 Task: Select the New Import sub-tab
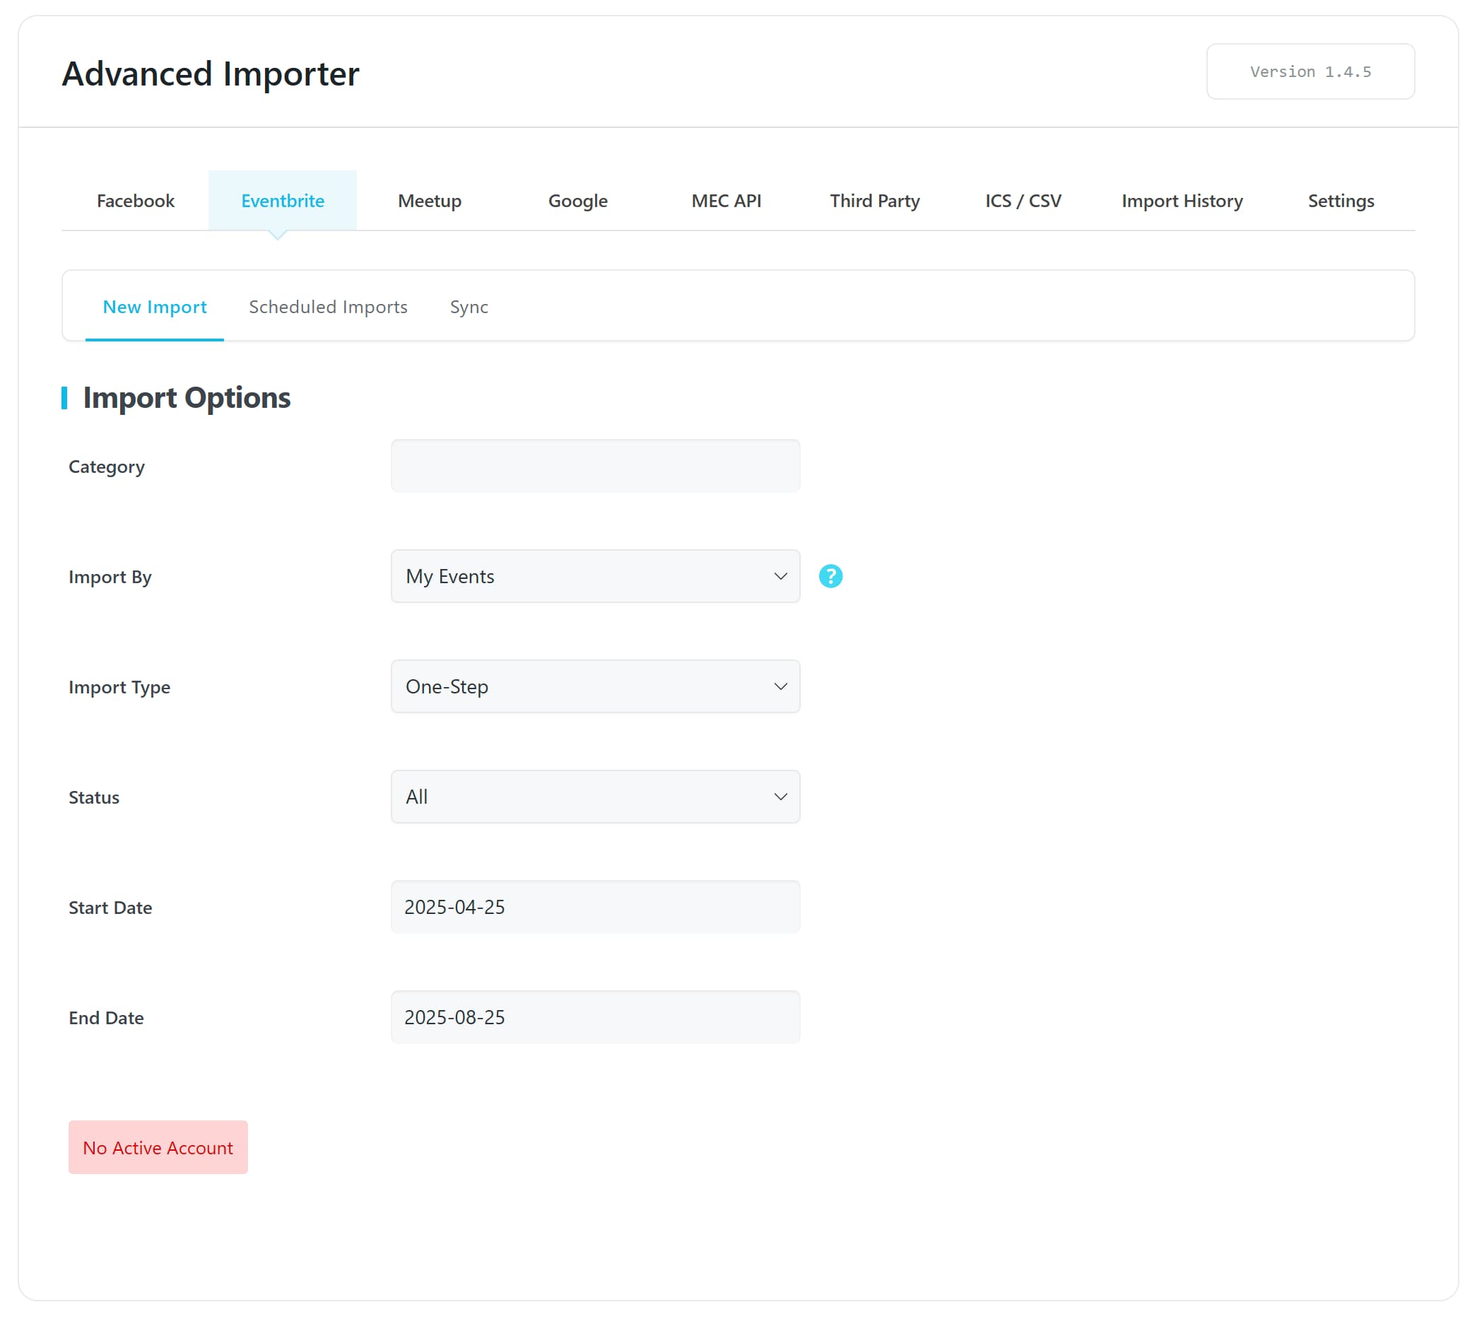point(155,307)
